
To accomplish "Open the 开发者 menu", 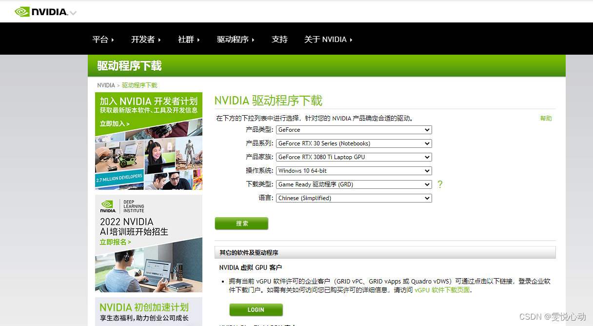I will tap(146, 40).
